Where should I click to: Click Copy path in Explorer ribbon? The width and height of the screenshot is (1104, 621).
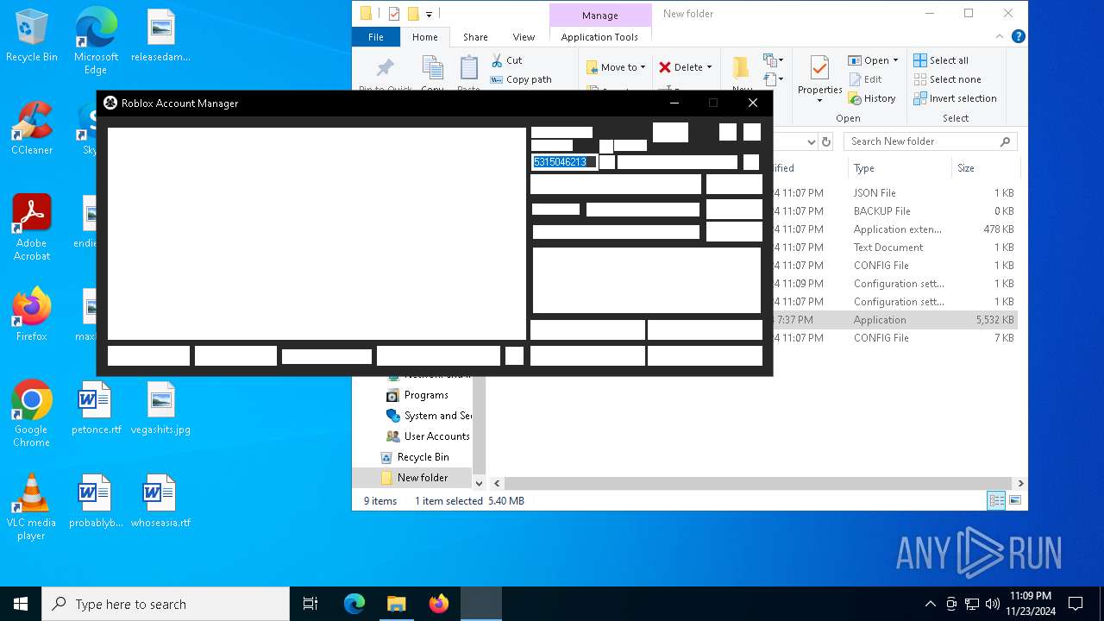tap(521, 79)
